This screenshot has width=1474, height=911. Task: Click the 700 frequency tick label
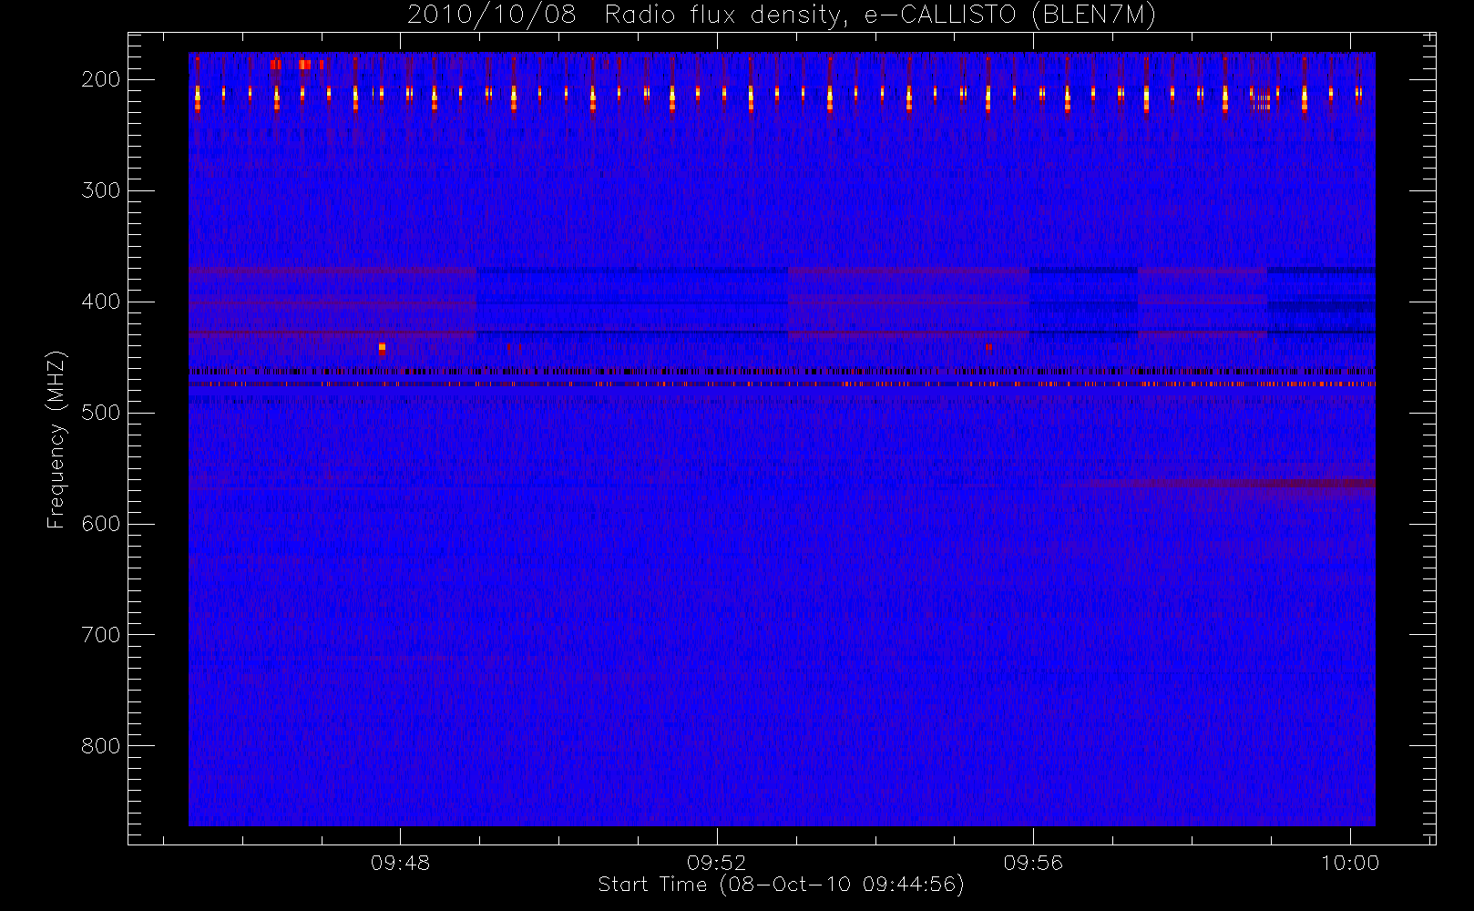[x=100, y=635]
